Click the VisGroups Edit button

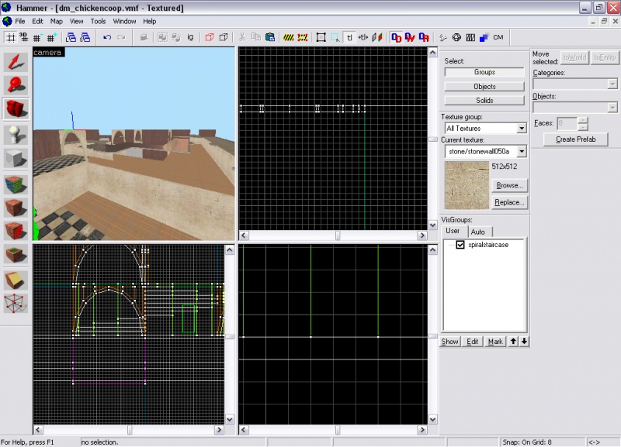[x=473, y=342]
